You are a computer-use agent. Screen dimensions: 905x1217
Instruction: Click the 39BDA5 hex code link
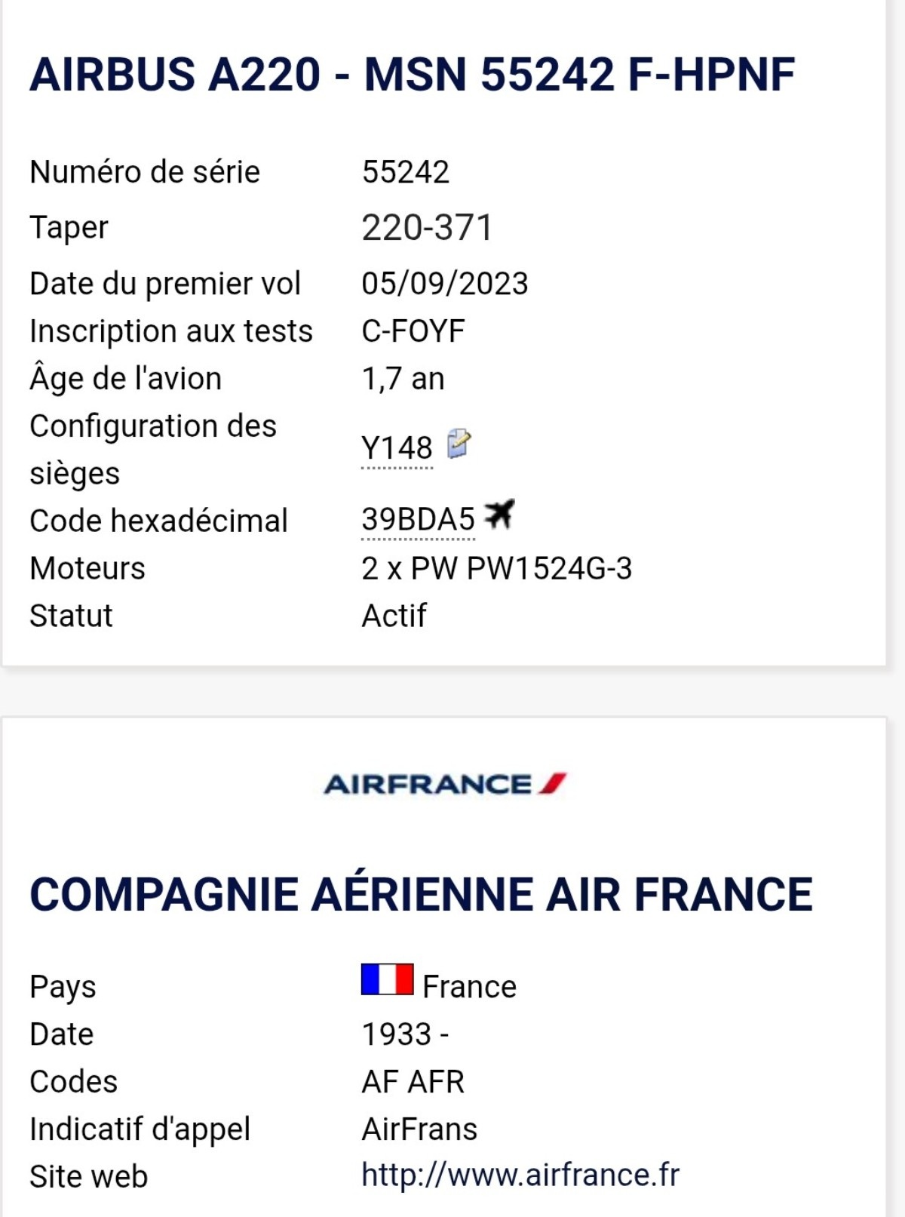(418, 519)
